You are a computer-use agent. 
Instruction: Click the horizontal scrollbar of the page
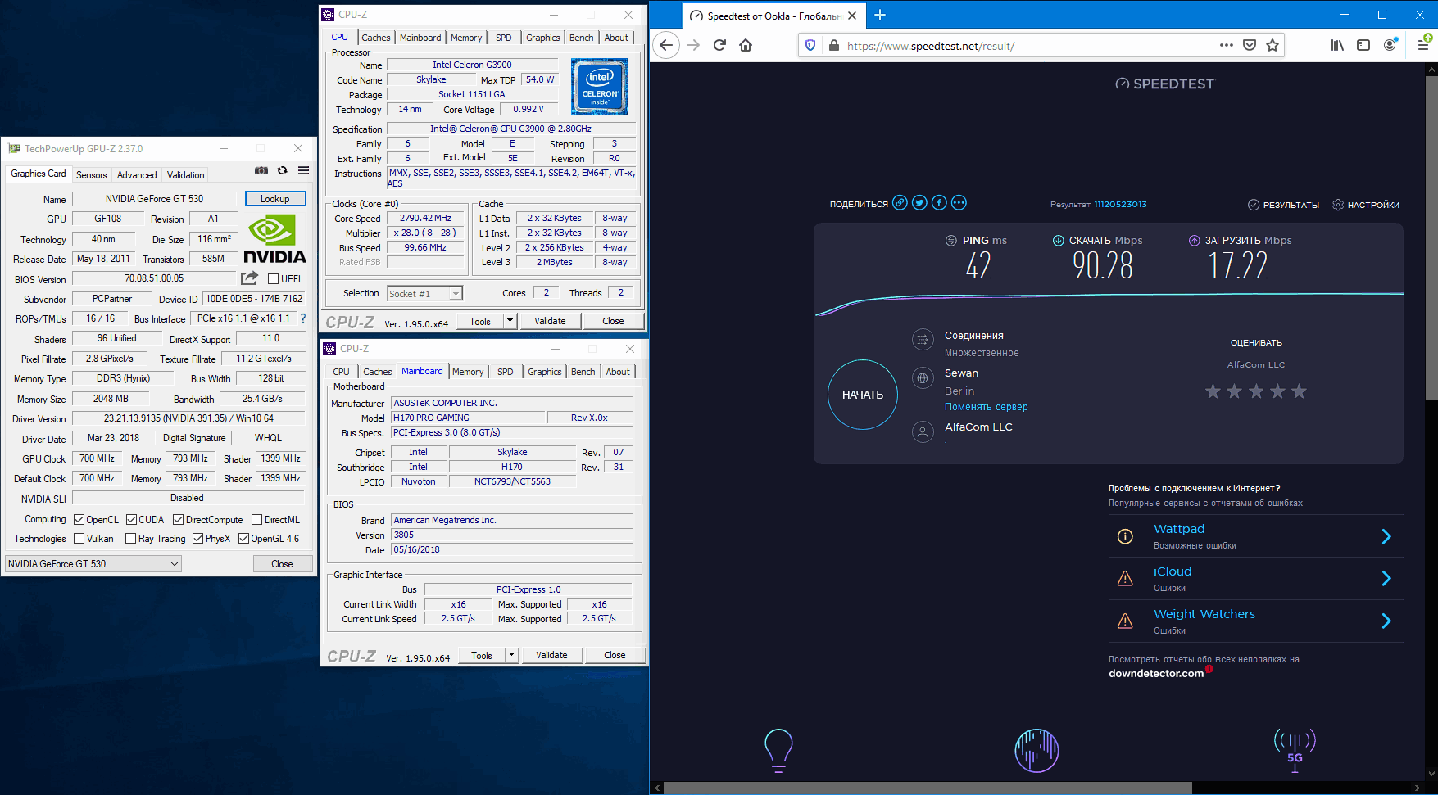pyautogui.click(x=927, y=788)
